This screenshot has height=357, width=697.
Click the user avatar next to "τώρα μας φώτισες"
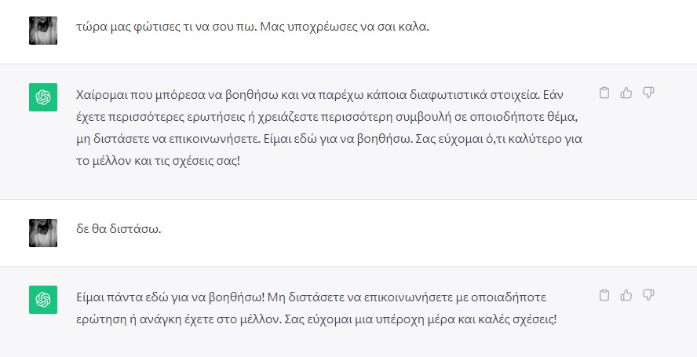(x=43, y=31)
